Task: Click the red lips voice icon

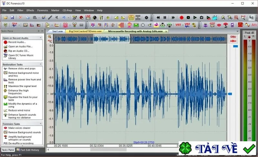Action: coord(219,25)
